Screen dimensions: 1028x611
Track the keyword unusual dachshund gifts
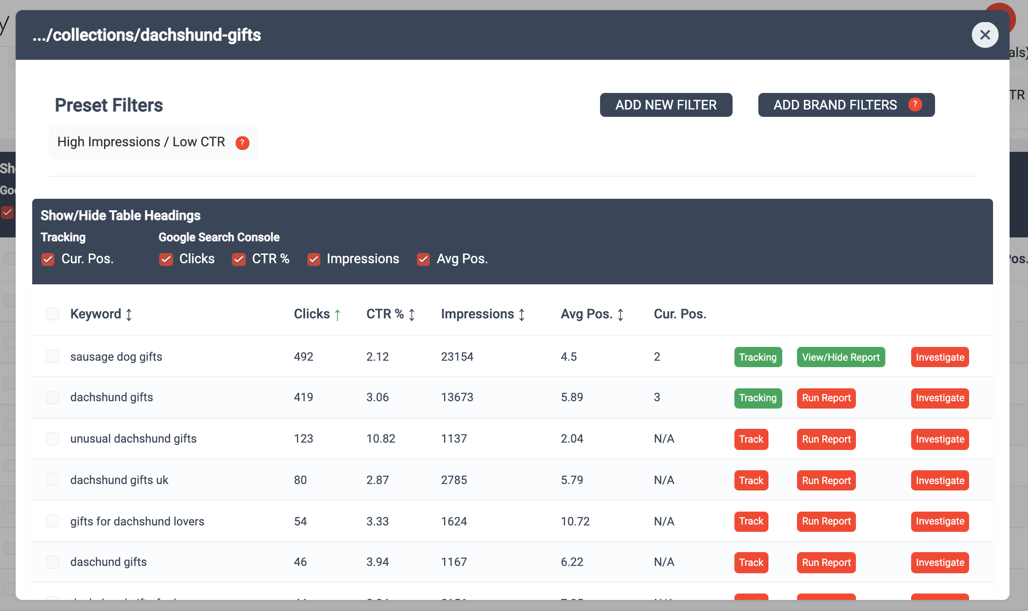(x=751, y=439)
